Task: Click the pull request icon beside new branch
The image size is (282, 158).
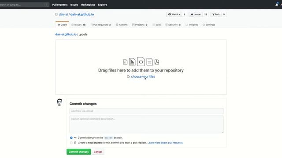Action: pos(75,143)
